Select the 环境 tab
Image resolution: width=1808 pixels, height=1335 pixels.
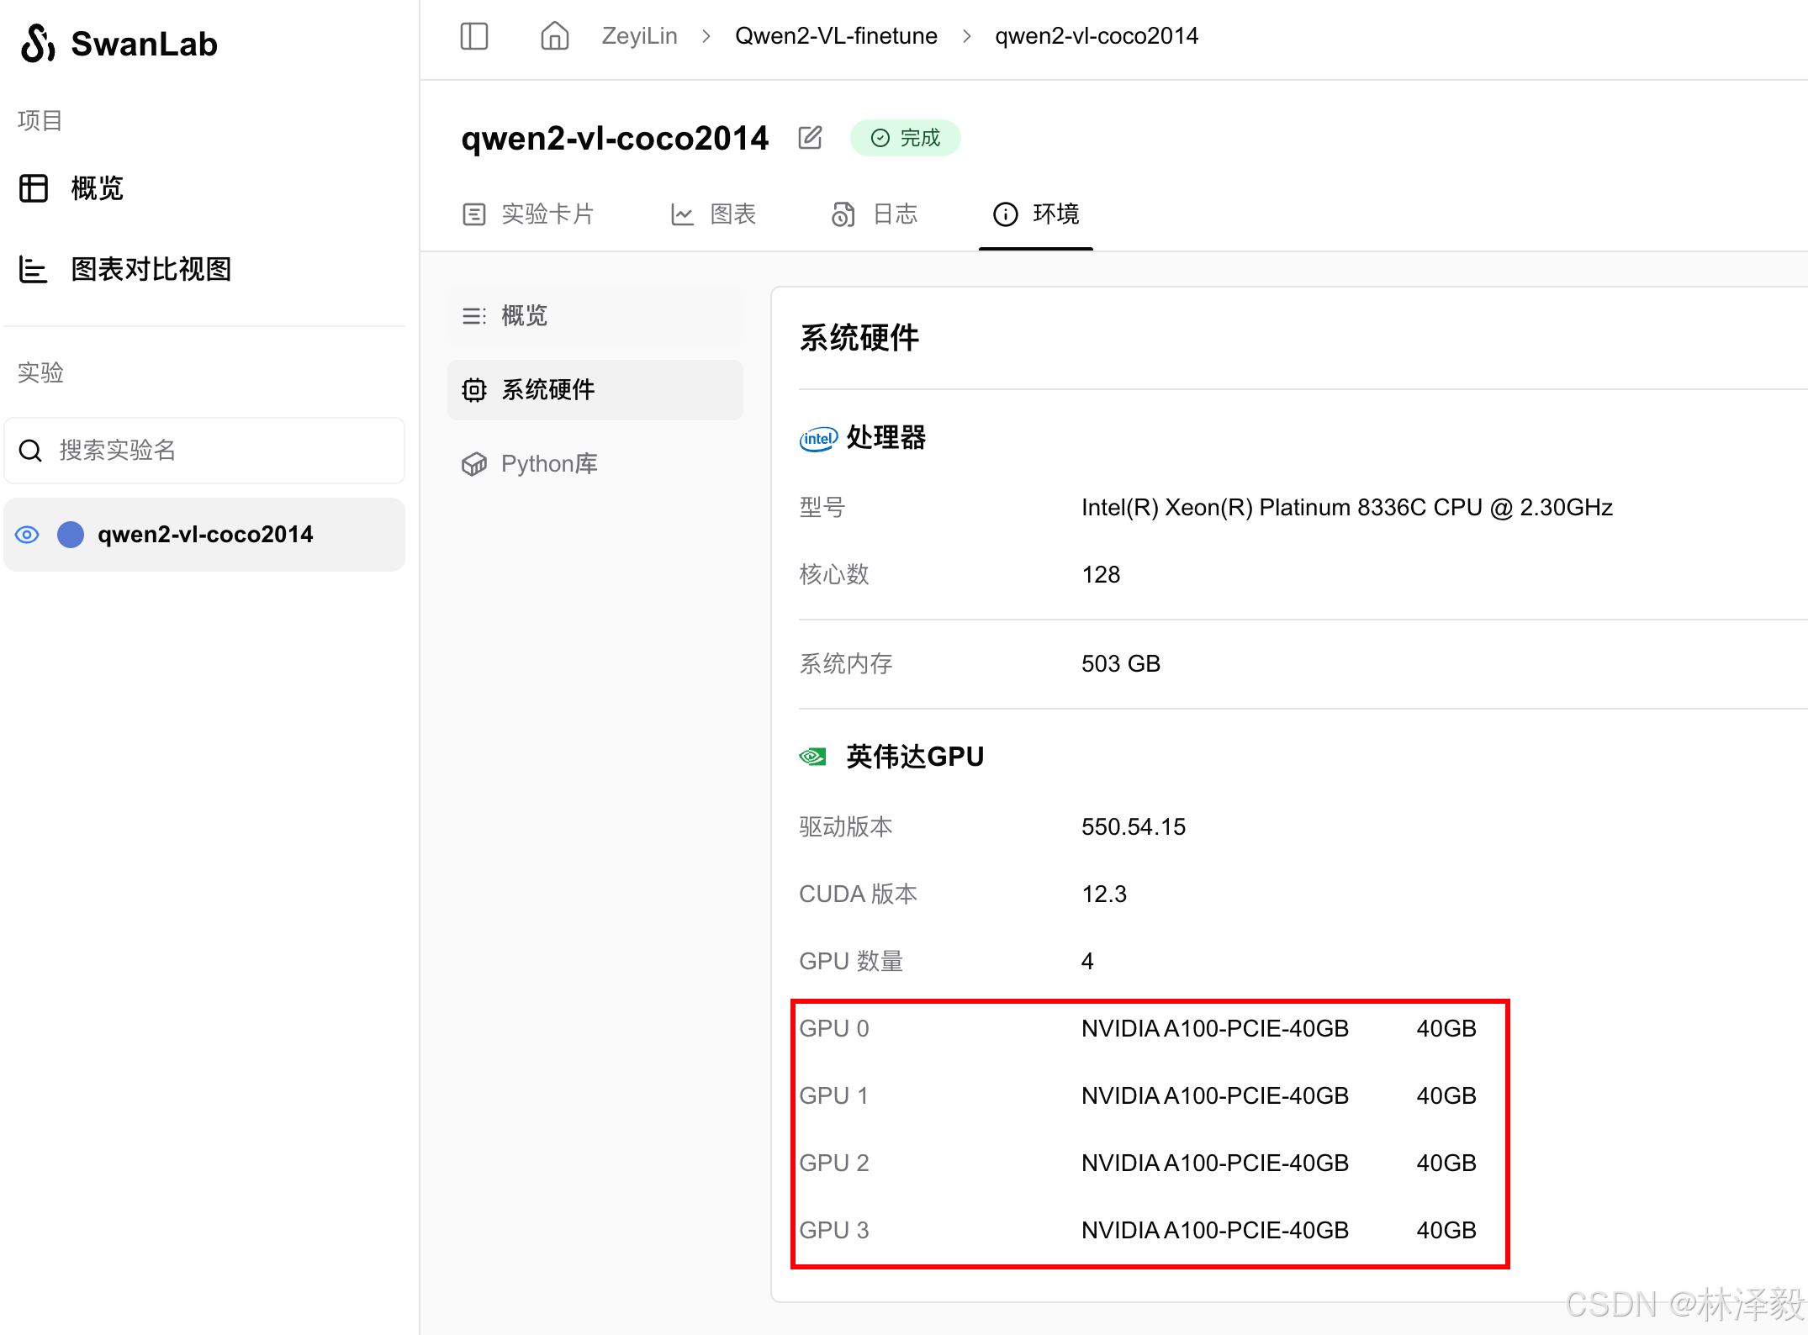[1036, 214]
